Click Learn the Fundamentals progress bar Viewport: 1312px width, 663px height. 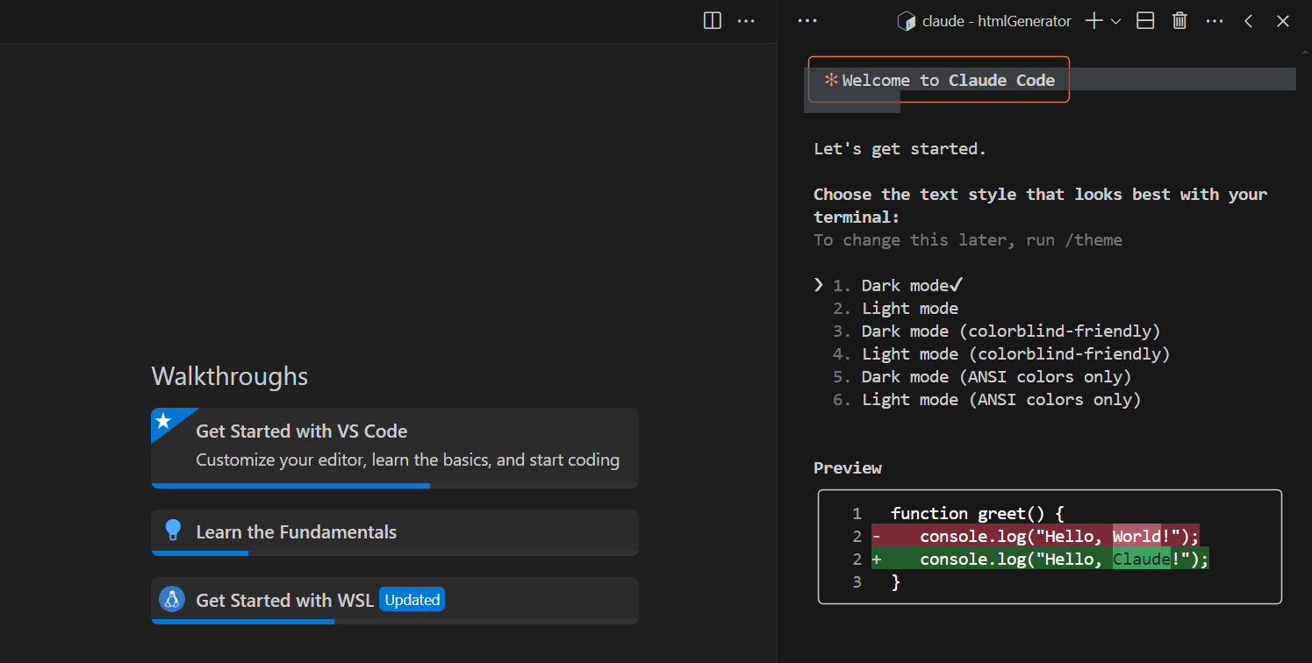click(x=394, y=552)
